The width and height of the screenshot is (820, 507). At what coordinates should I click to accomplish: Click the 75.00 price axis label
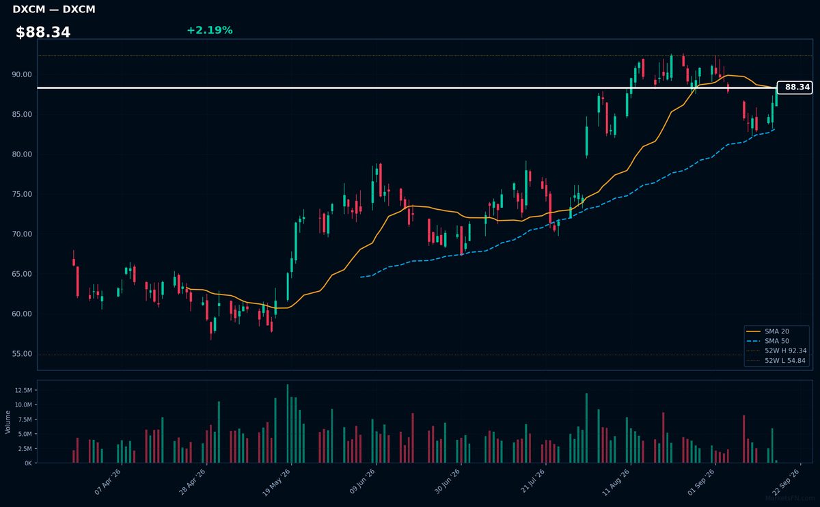coord(21,194)
